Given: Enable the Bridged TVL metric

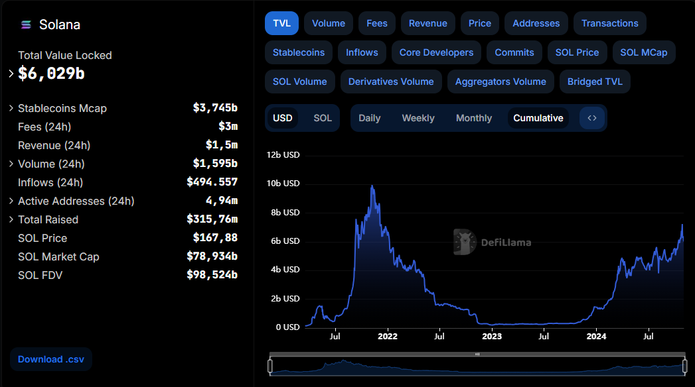Looking at the screenshot, I should coord(595,82).
